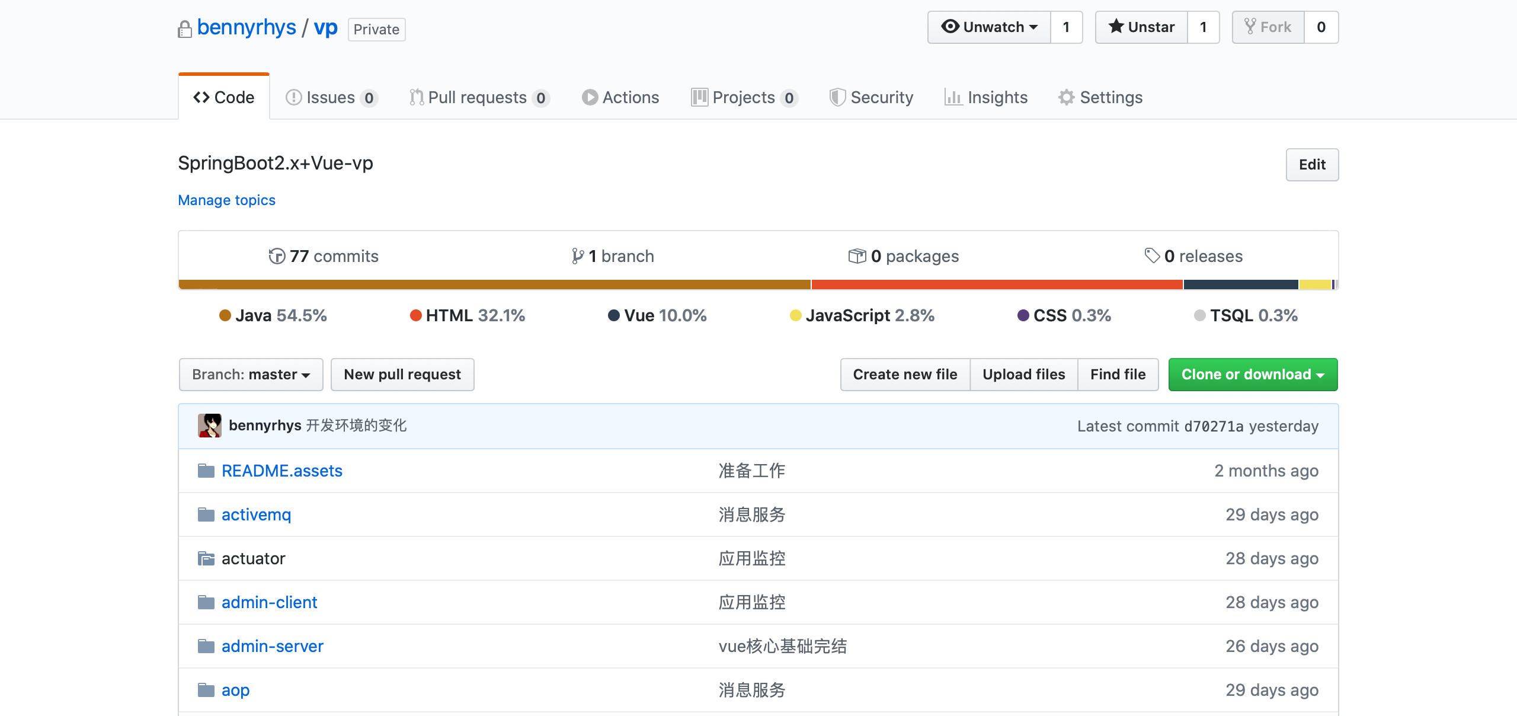Open the vp repository link
The image size is (1517, 716).
click(325, 27)
